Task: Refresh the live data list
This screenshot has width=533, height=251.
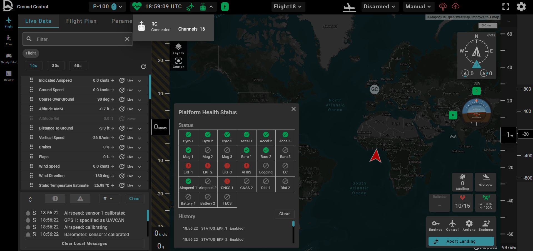Action: tap(143, 67)
